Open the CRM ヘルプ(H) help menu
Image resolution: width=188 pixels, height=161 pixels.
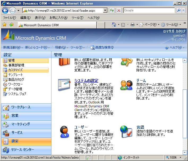click(x=175, y=48)
